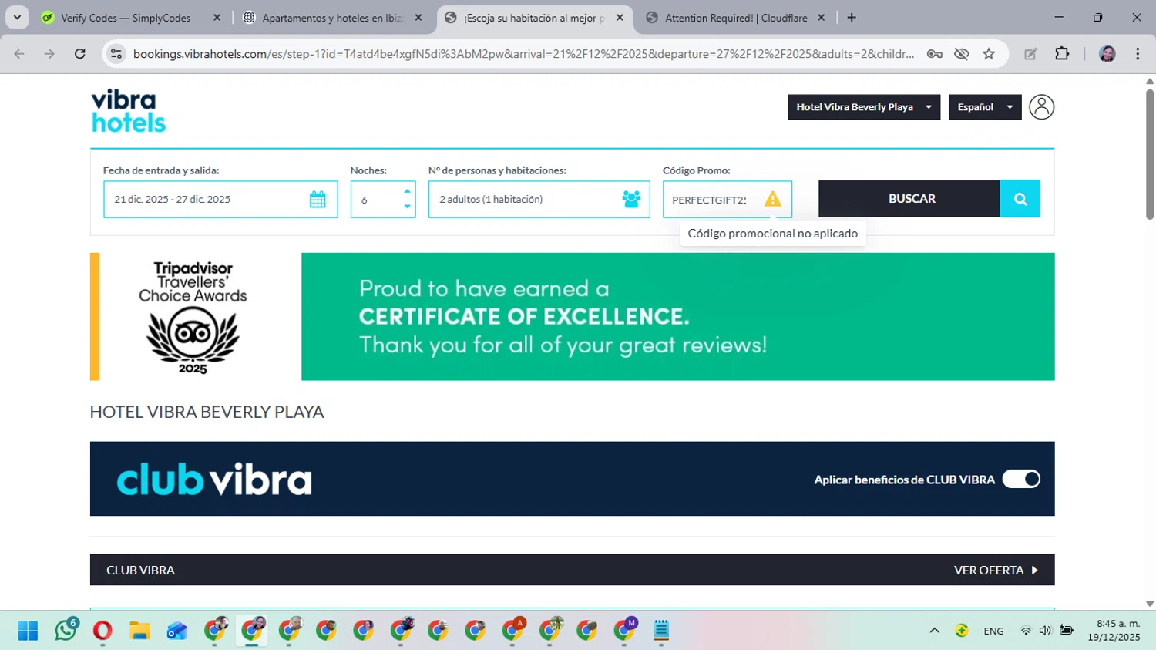Viewport: 1156px width, 650px height.
Task: Click the bookings.vibrahotels.com address bar
Action: point(523,54)
